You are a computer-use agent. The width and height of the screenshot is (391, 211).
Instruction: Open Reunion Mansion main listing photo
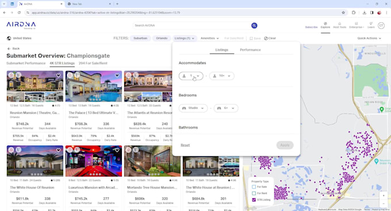(x=35, y=81)
